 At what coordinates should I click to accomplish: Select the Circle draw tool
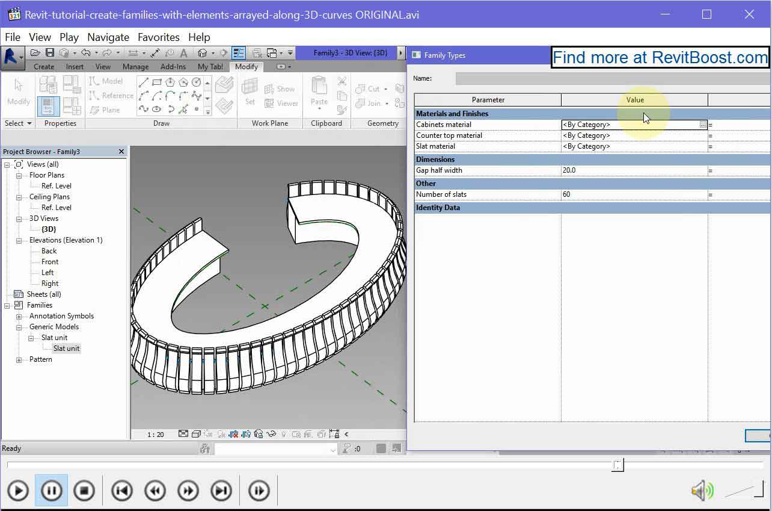(x=197, y=82)
